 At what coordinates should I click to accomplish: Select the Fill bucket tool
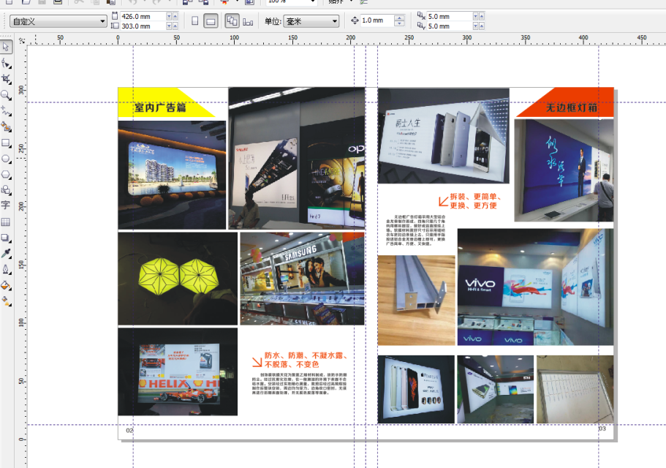[x=6, y=285]
